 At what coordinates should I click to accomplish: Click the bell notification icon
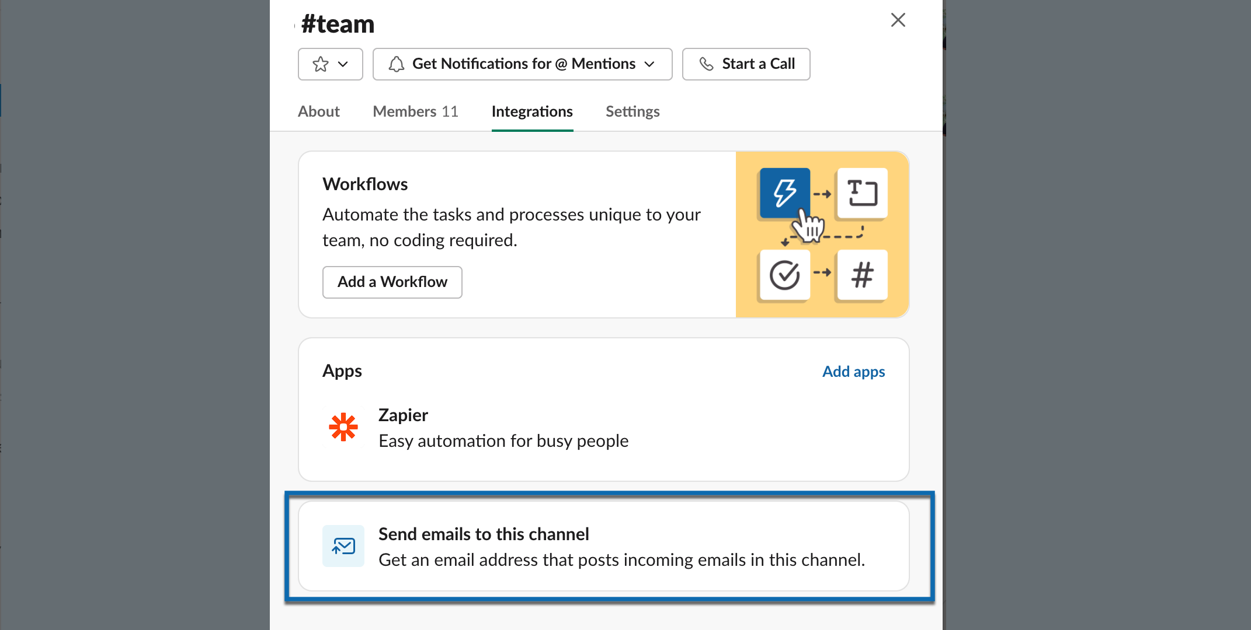[397, 64]
